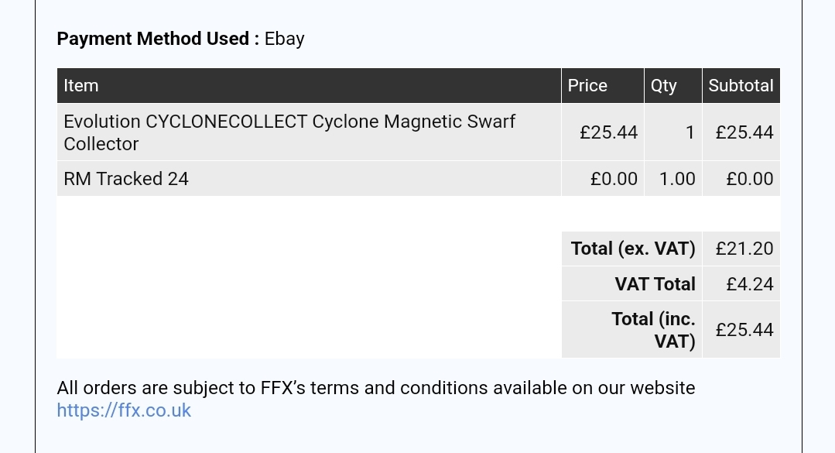
Task: Click the FFX terms and conditions sentence
Action: [375, 388]
